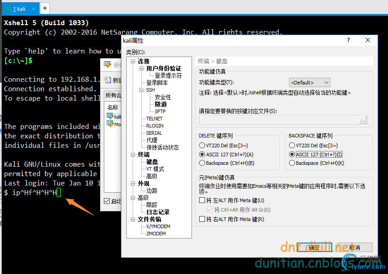
Task: Click the 确定 button
Action: coord(314,247)
